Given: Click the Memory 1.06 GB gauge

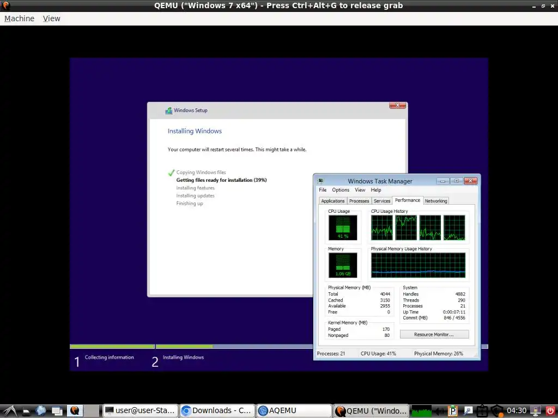Looking at the screenshot, I should click(x=343, y=265).
